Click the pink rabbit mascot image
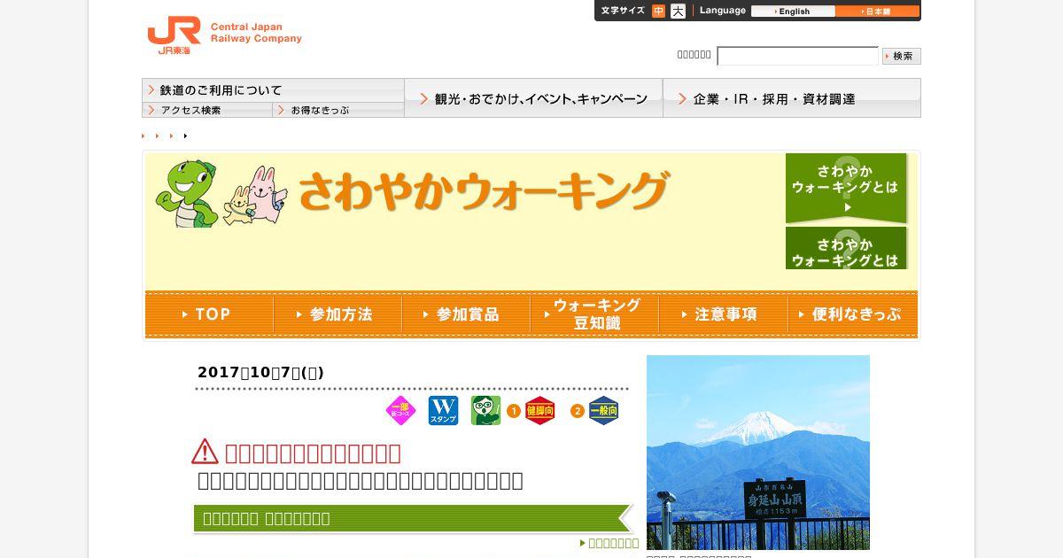 pos(267,195)
